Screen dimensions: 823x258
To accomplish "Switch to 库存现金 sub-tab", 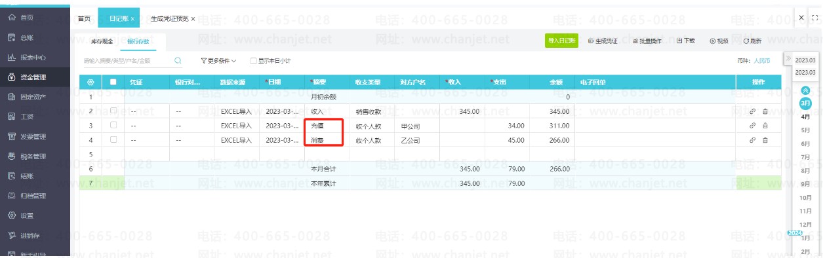I will [x=102, y=42].
